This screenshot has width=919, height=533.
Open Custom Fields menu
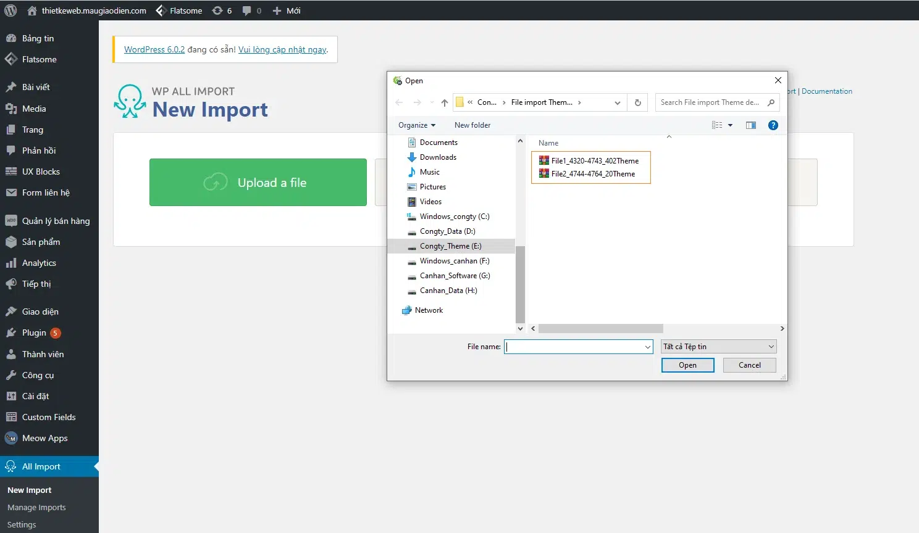pyautogui.click(x=49, y=417)
